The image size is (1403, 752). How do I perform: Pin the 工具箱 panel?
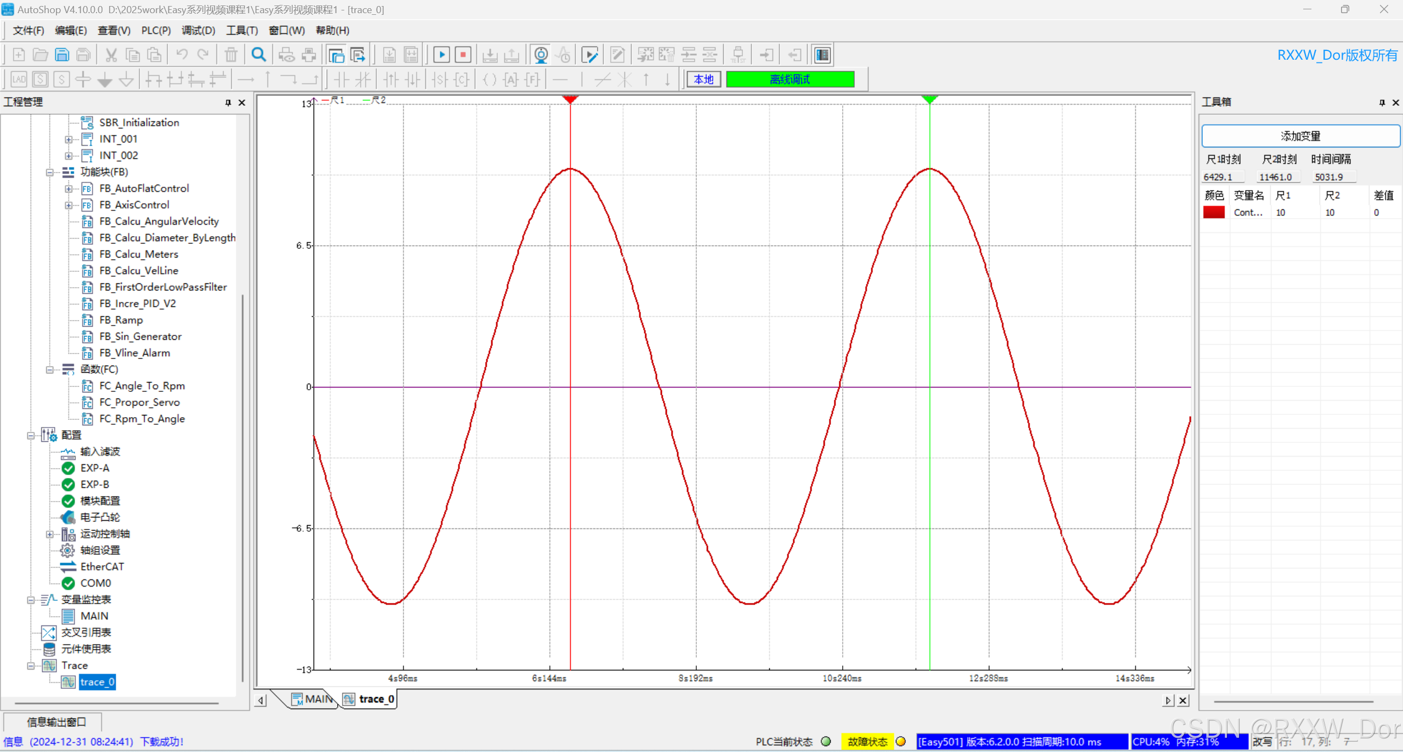pyautogui.click(x=1382, y=102)
